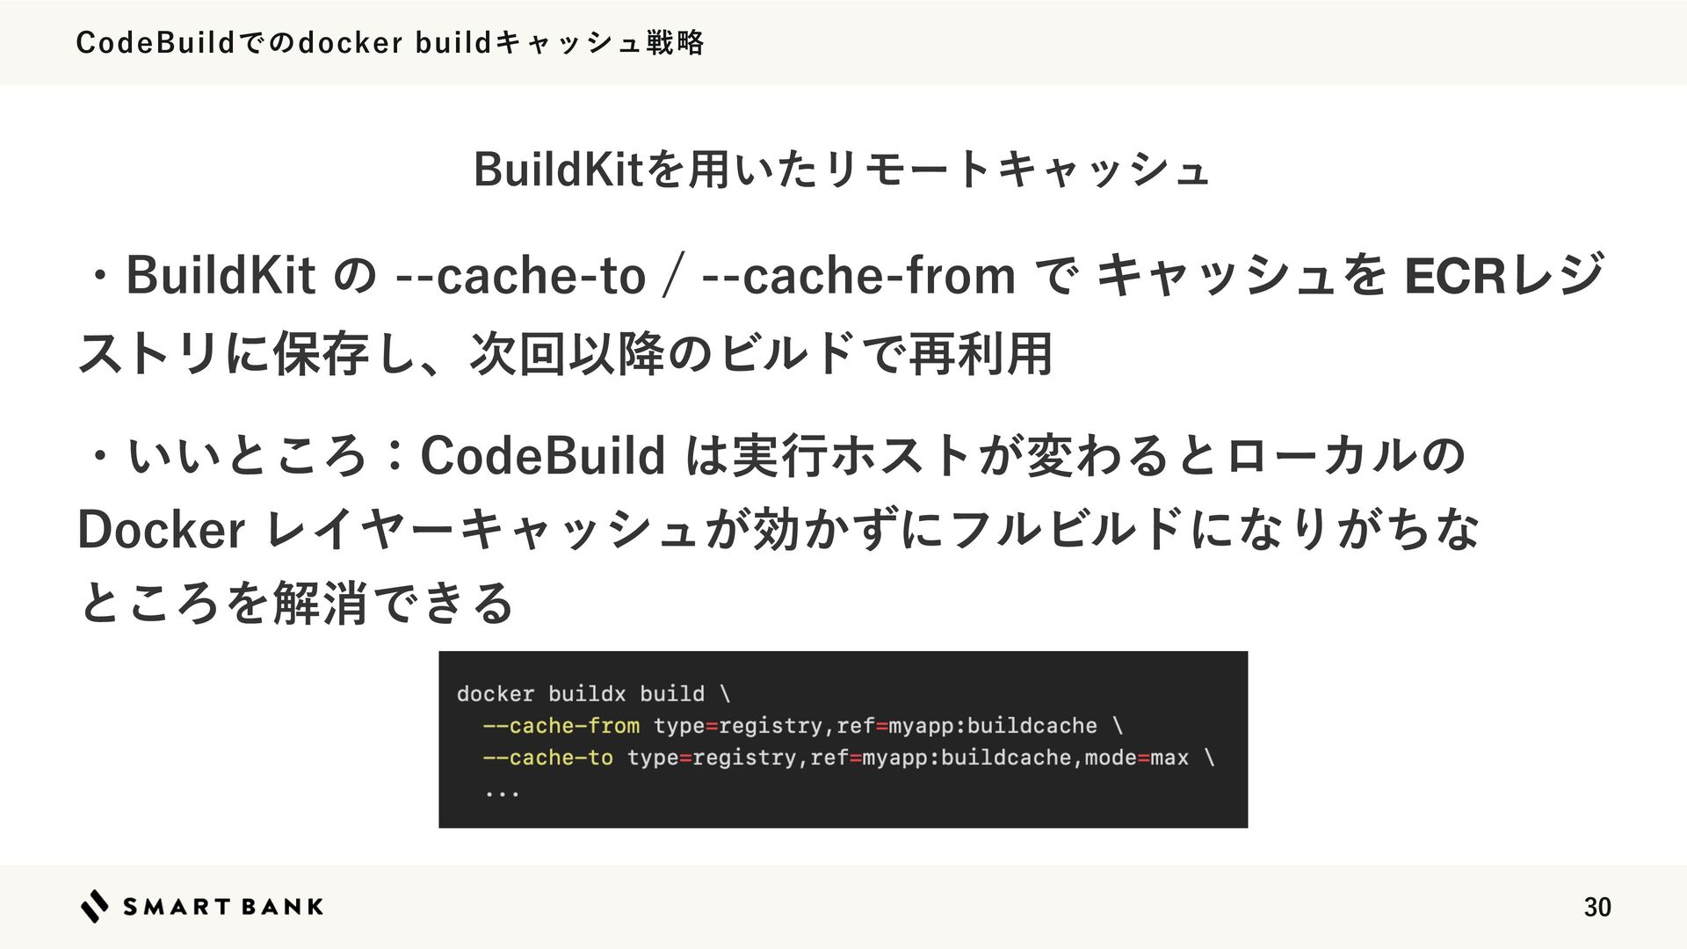
Task: Click the page number 30
Action: coord(1596,907)
